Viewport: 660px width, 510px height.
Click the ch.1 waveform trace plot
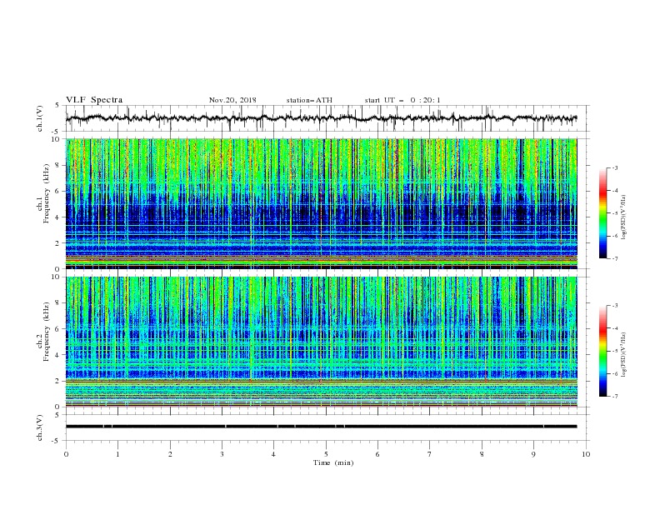tap(321, 118)
